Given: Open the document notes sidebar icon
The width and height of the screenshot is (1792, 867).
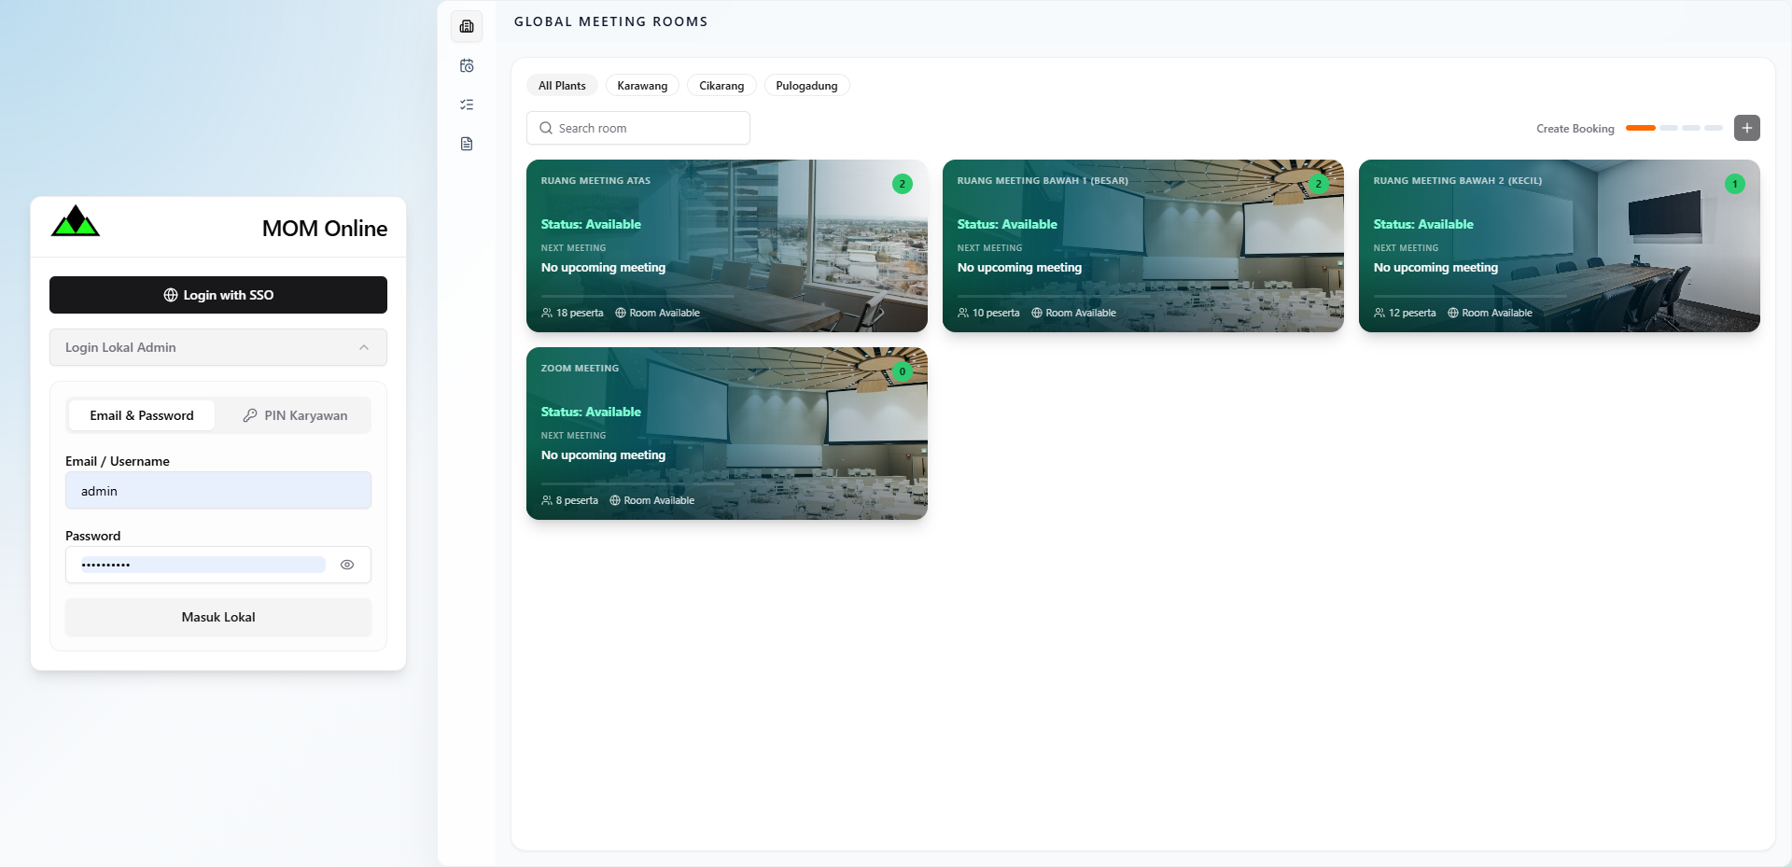Looking at the screenshot, I should pos(467,144).
